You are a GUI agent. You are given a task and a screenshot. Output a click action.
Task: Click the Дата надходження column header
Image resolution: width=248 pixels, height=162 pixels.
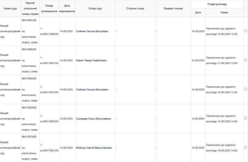[x=67, y=8]
